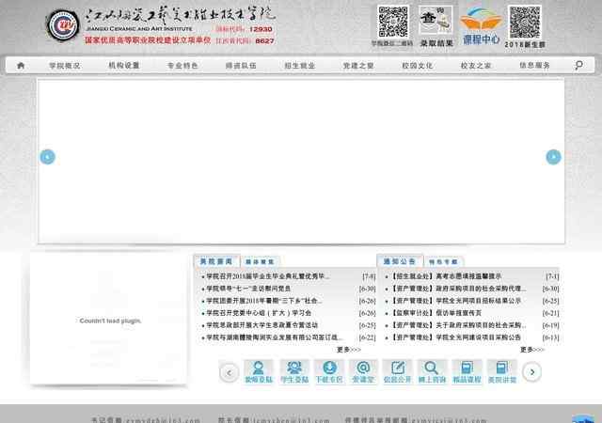Open the search magnifier in navigation bar

point(578,65)
